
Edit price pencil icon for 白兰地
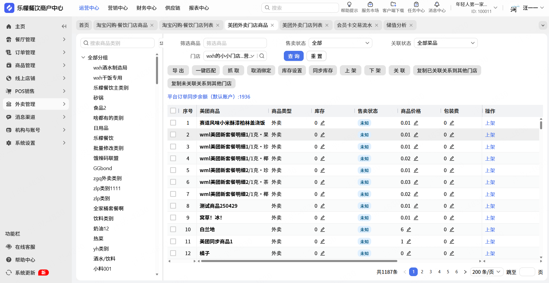click(x=409, y=230)
